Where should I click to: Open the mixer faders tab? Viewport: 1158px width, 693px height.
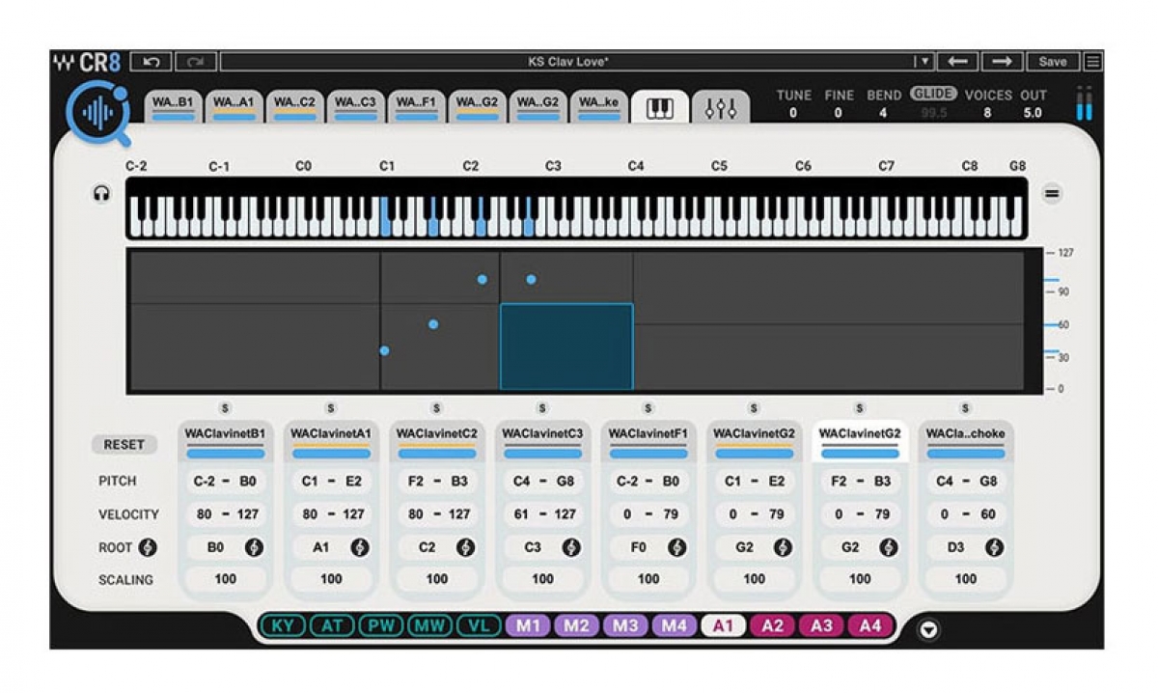(721, 107)
